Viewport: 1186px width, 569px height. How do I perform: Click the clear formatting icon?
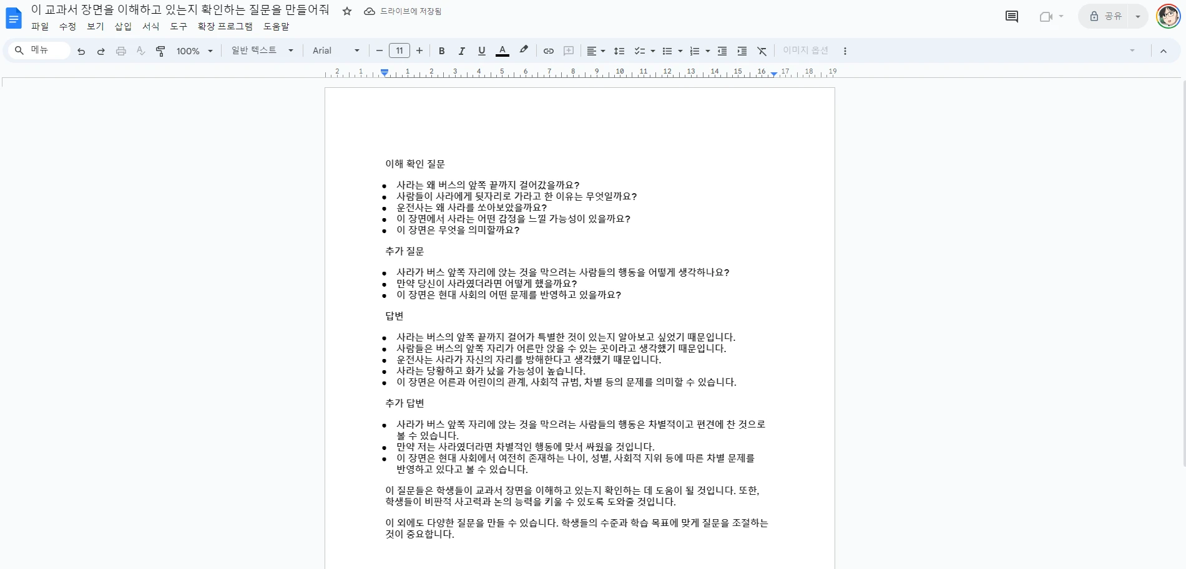[762, 51]
